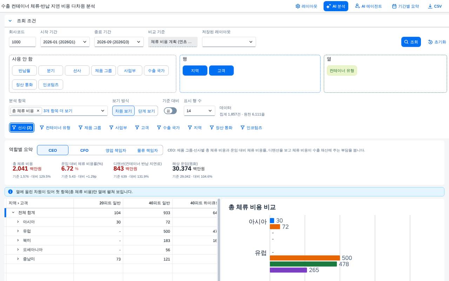This screenshot has width=449, height=281.
Task: Download data with the CSV icon
Action: (x=430, y=6)
